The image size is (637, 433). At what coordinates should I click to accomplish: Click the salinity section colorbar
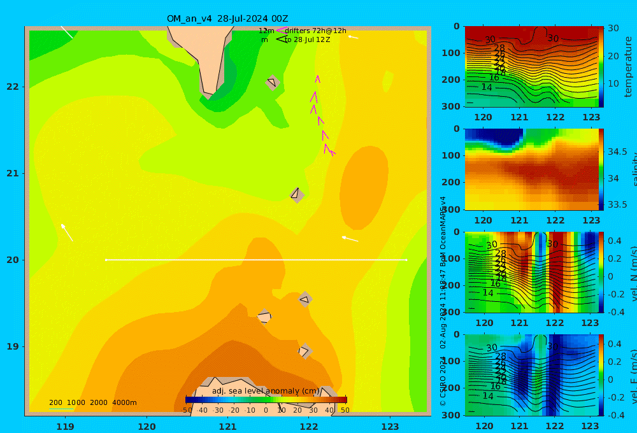(601, 169)
